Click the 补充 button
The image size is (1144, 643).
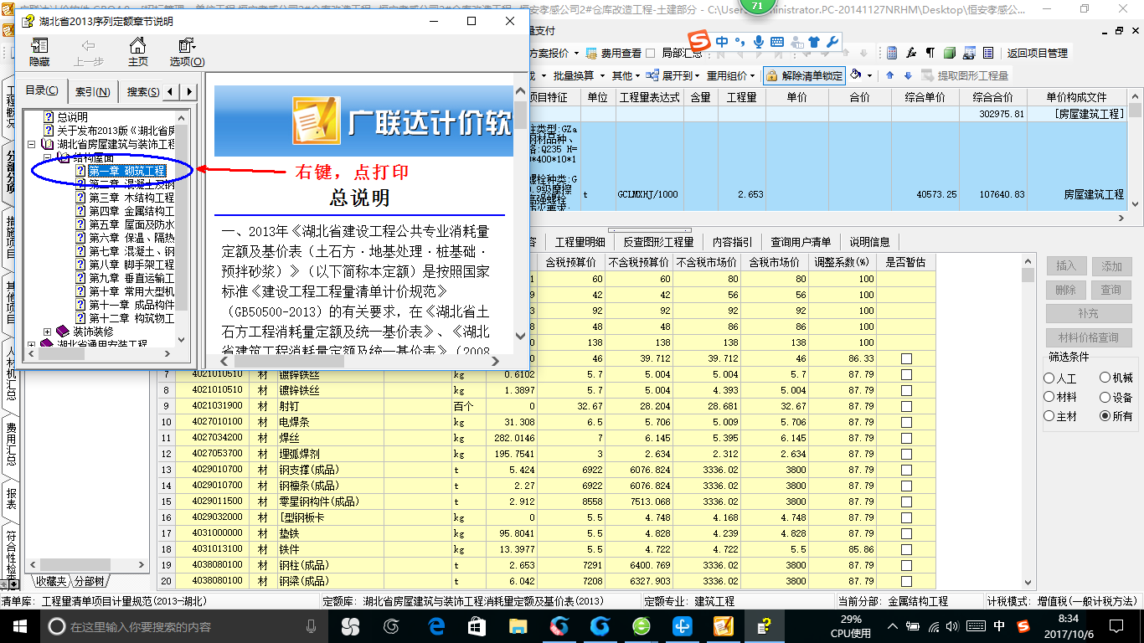(1090, 313)
